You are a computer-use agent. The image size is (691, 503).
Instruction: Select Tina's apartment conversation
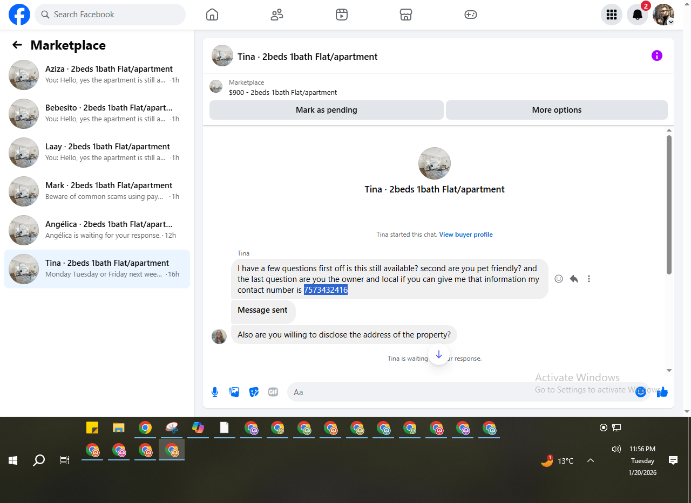coord(97,269)
